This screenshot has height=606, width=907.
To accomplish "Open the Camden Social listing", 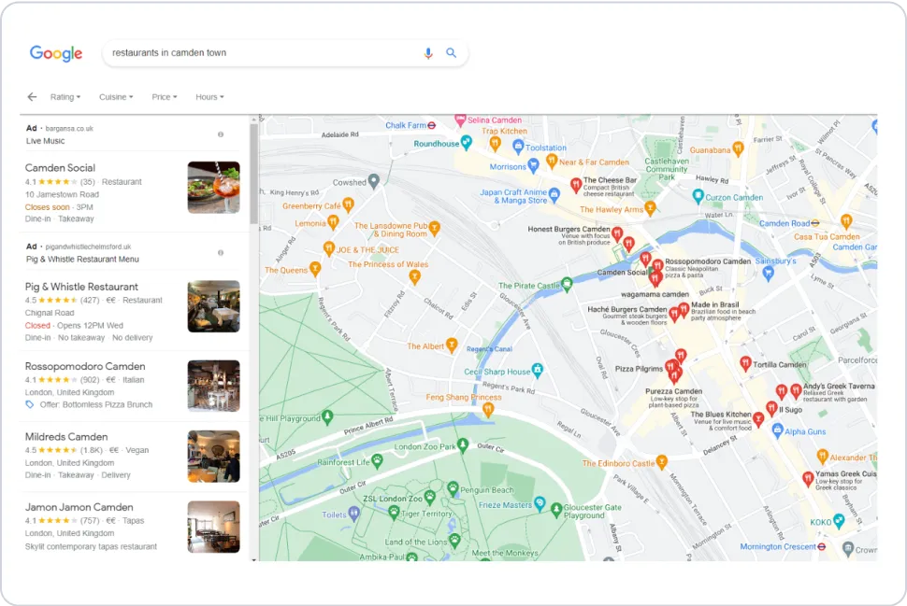I will [60, 168].
